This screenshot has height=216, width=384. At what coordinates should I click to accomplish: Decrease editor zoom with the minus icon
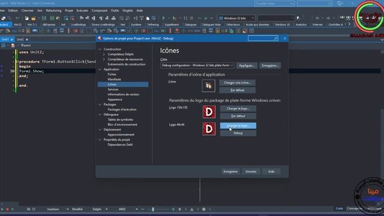coord(143,209)
